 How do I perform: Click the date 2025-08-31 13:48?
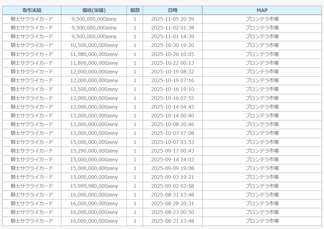click(173, 195)
